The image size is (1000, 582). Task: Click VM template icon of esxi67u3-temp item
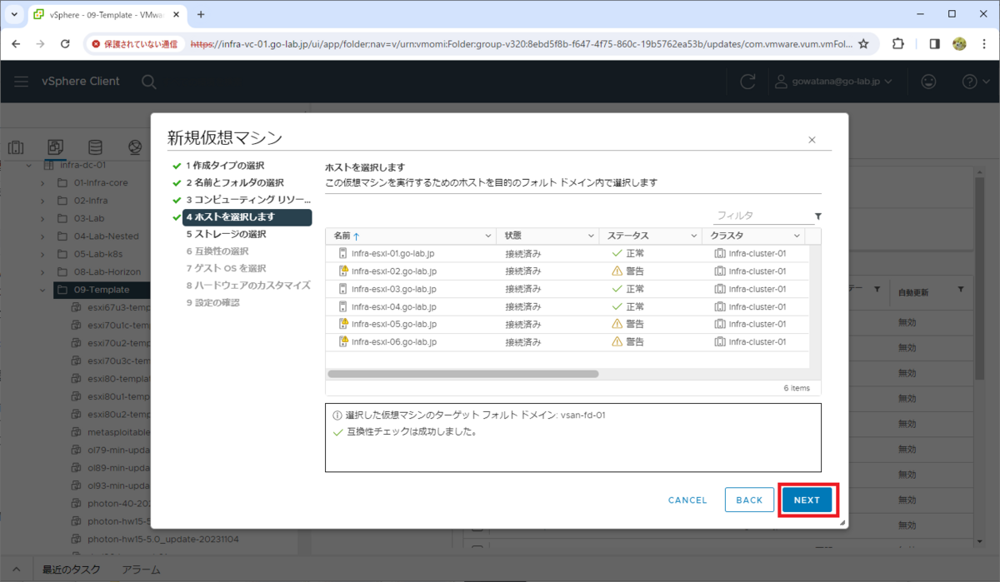[76, 307]
